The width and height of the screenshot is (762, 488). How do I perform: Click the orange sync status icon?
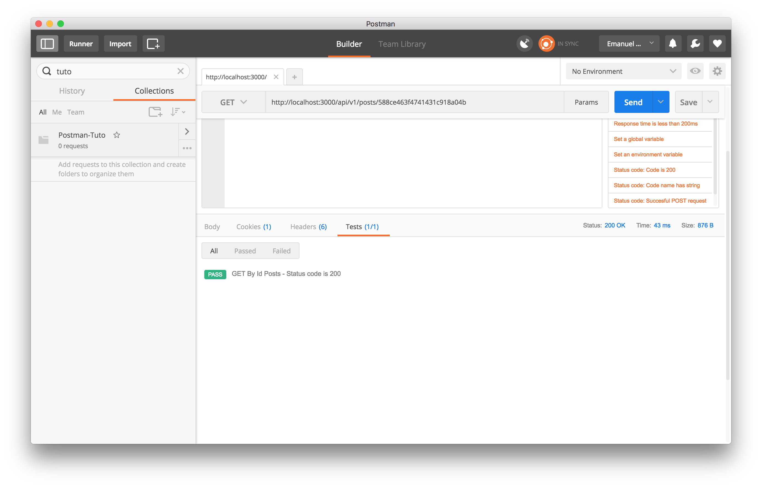click(x=546, y=44)
